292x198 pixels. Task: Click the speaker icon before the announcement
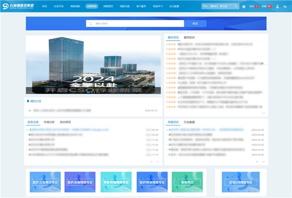pyautogui.click(x=30, y=111)
